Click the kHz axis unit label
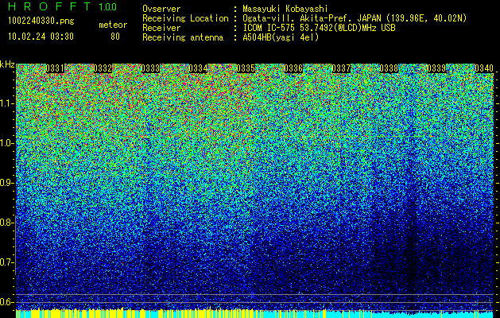This screenshot has height=318, width=500. tap(7, 64)
